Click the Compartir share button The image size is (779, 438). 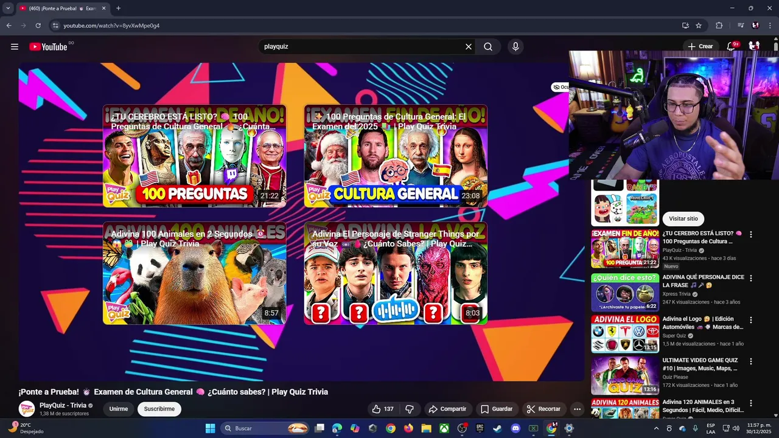tap(447, 409)
